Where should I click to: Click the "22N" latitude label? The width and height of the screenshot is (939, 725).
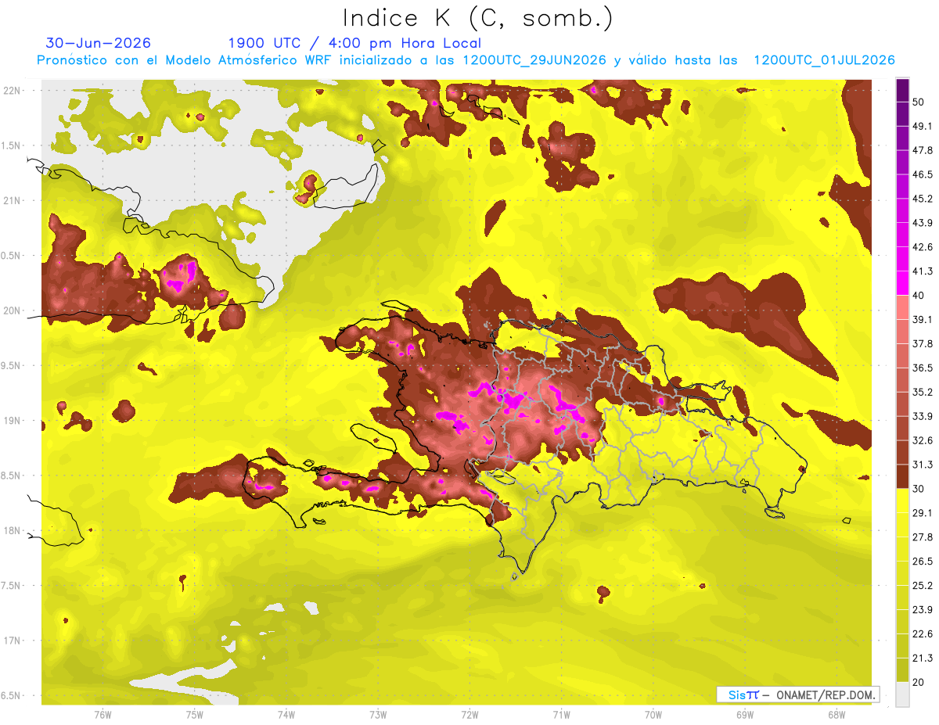point(12,91)
